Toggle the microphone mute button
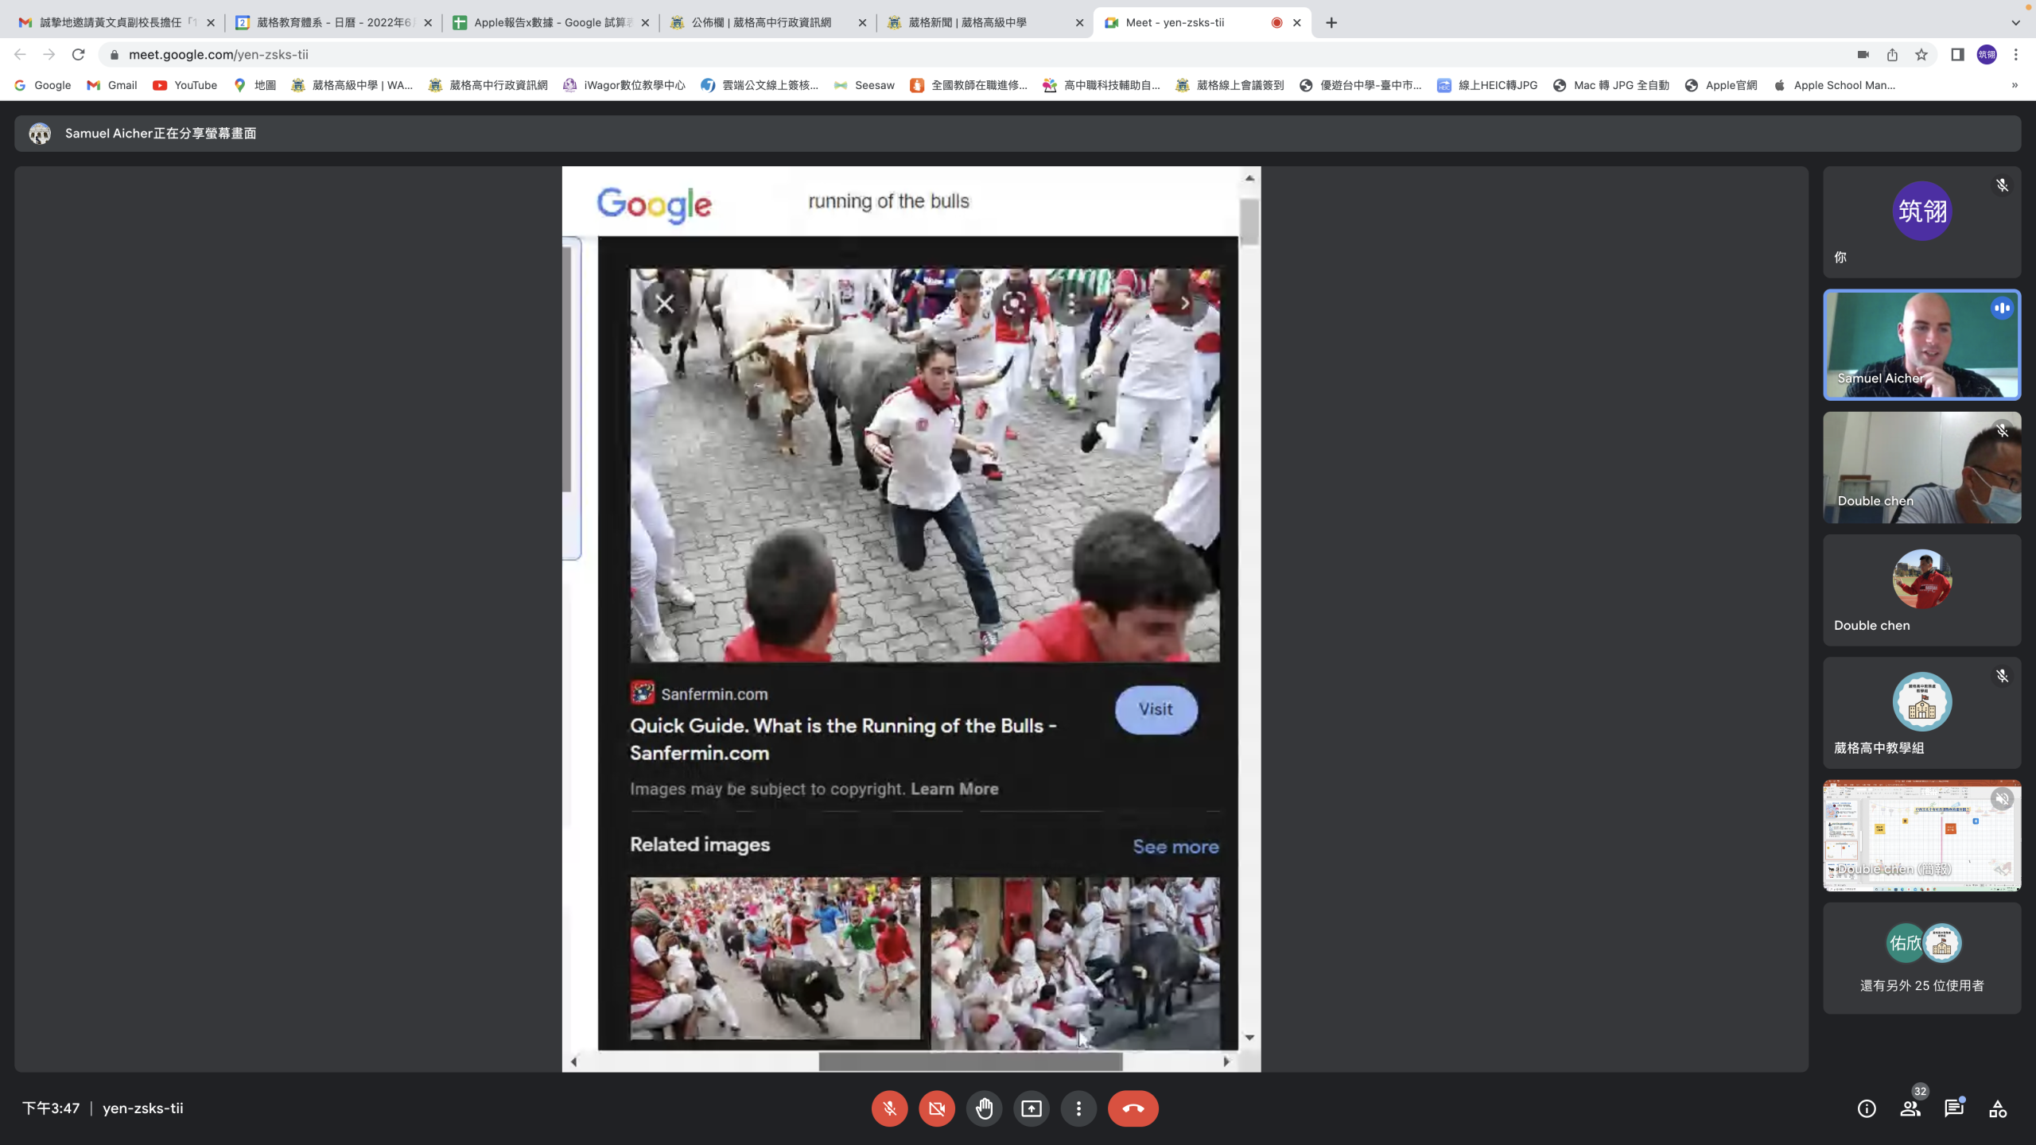Screen dimensions: 2036x1145 (889, 1108)
